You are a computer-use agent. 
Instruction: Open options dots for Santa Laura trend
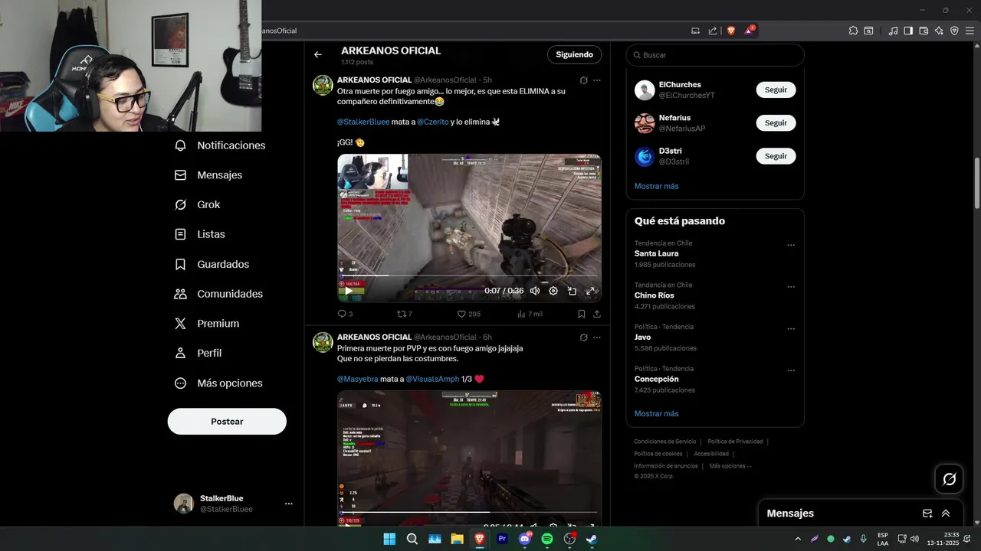point(791,246)
